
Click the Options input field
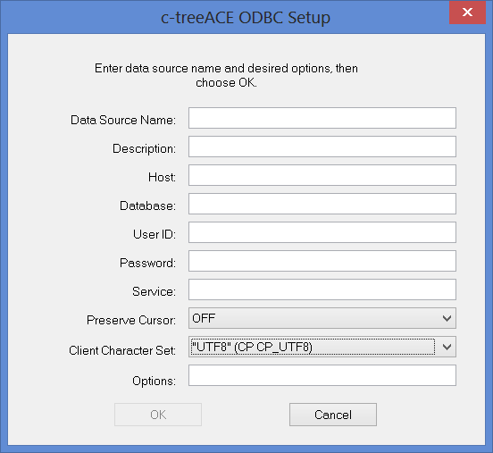[x=322, y=375]
